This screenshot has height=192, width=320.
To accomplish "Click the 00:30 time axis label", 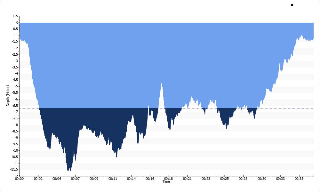I will [262, 179].
